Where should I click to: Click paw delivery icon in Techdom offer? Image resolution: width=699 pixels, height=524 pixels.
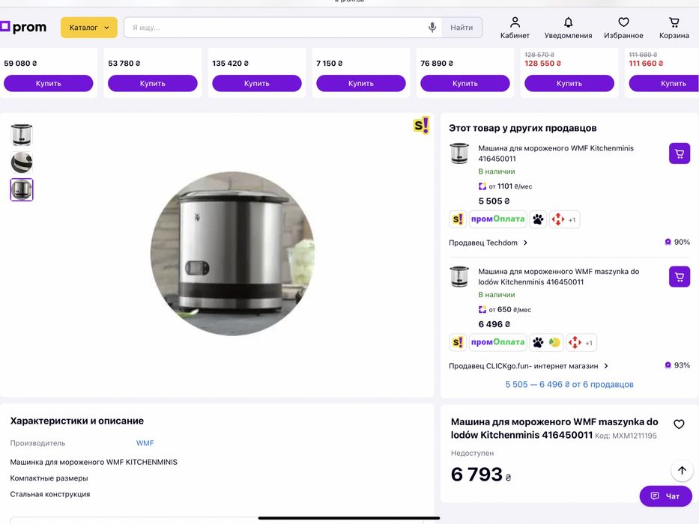538,219
